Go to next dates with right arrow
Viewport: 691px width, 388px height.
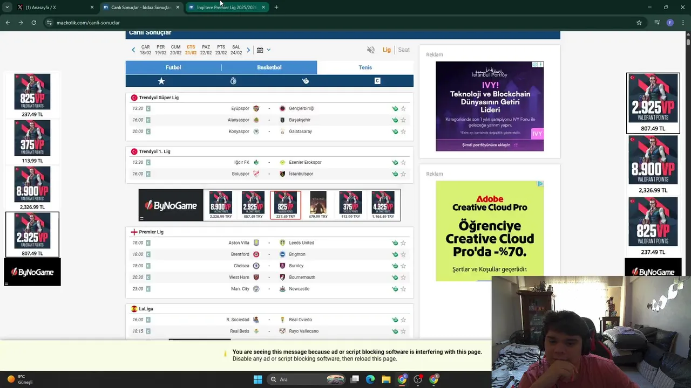pos(248,50)
